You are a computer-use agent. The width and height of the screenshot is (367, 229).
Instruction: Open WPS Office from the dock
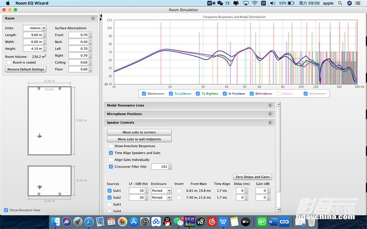(x=223, y=222)
